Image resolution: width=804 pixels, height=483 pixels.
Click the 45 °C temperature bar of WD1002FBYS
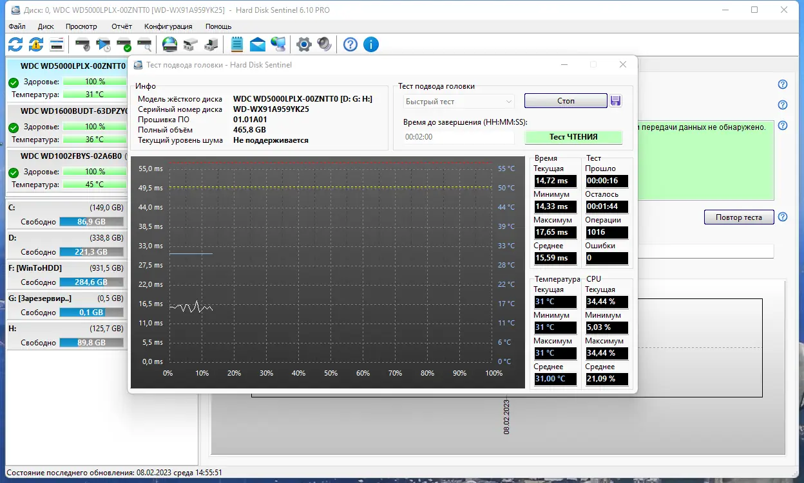click(95, 185)
